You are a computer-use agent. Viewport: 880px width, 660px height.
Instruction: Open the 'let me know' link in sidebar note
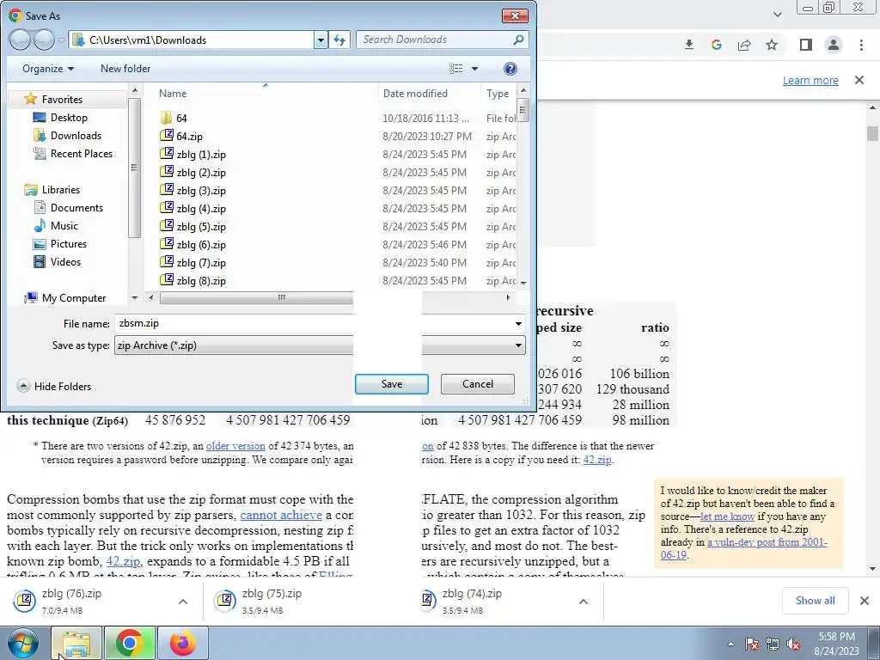pos(727,516)
